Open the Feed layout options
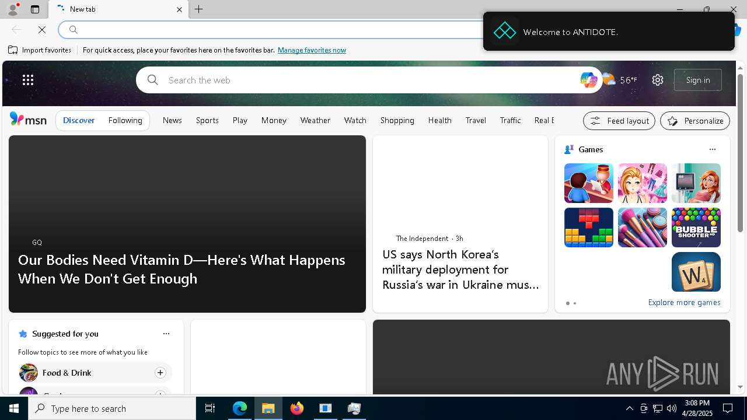Screen dimensions: 747x420 (619, 121)
